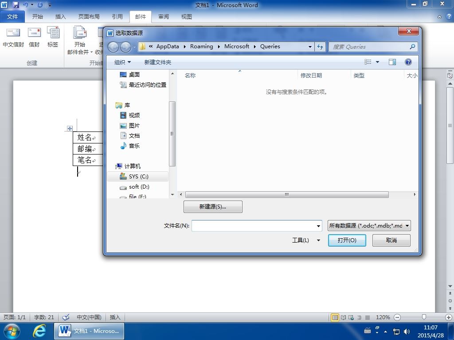Click the change view icon in dialog
The width and height of the screenshot is (454, 340).
[368, 62]
